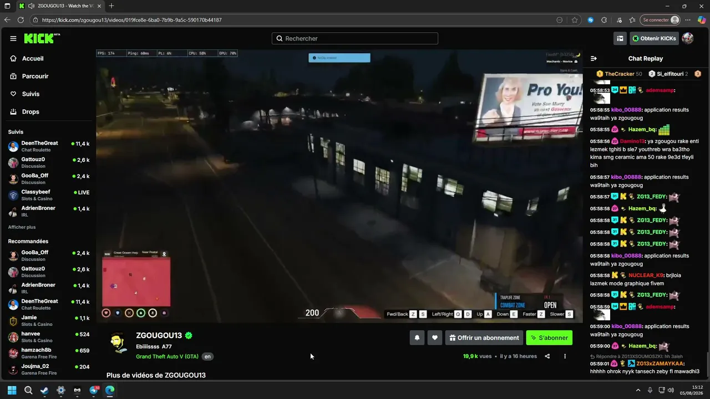
Task: Collapse the Chat Replay panel
Action: pos(594,58)
